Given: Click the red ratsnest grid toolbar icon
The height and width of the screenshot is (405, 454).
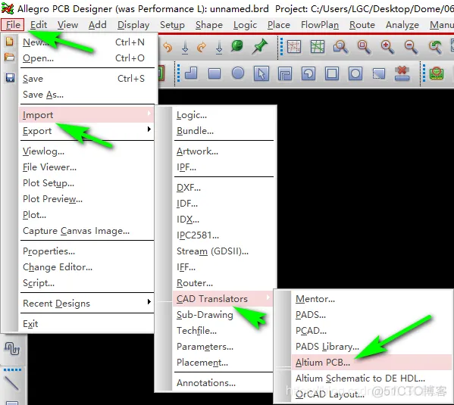Looking at the screenshot, I should click(x=294, y=47).
